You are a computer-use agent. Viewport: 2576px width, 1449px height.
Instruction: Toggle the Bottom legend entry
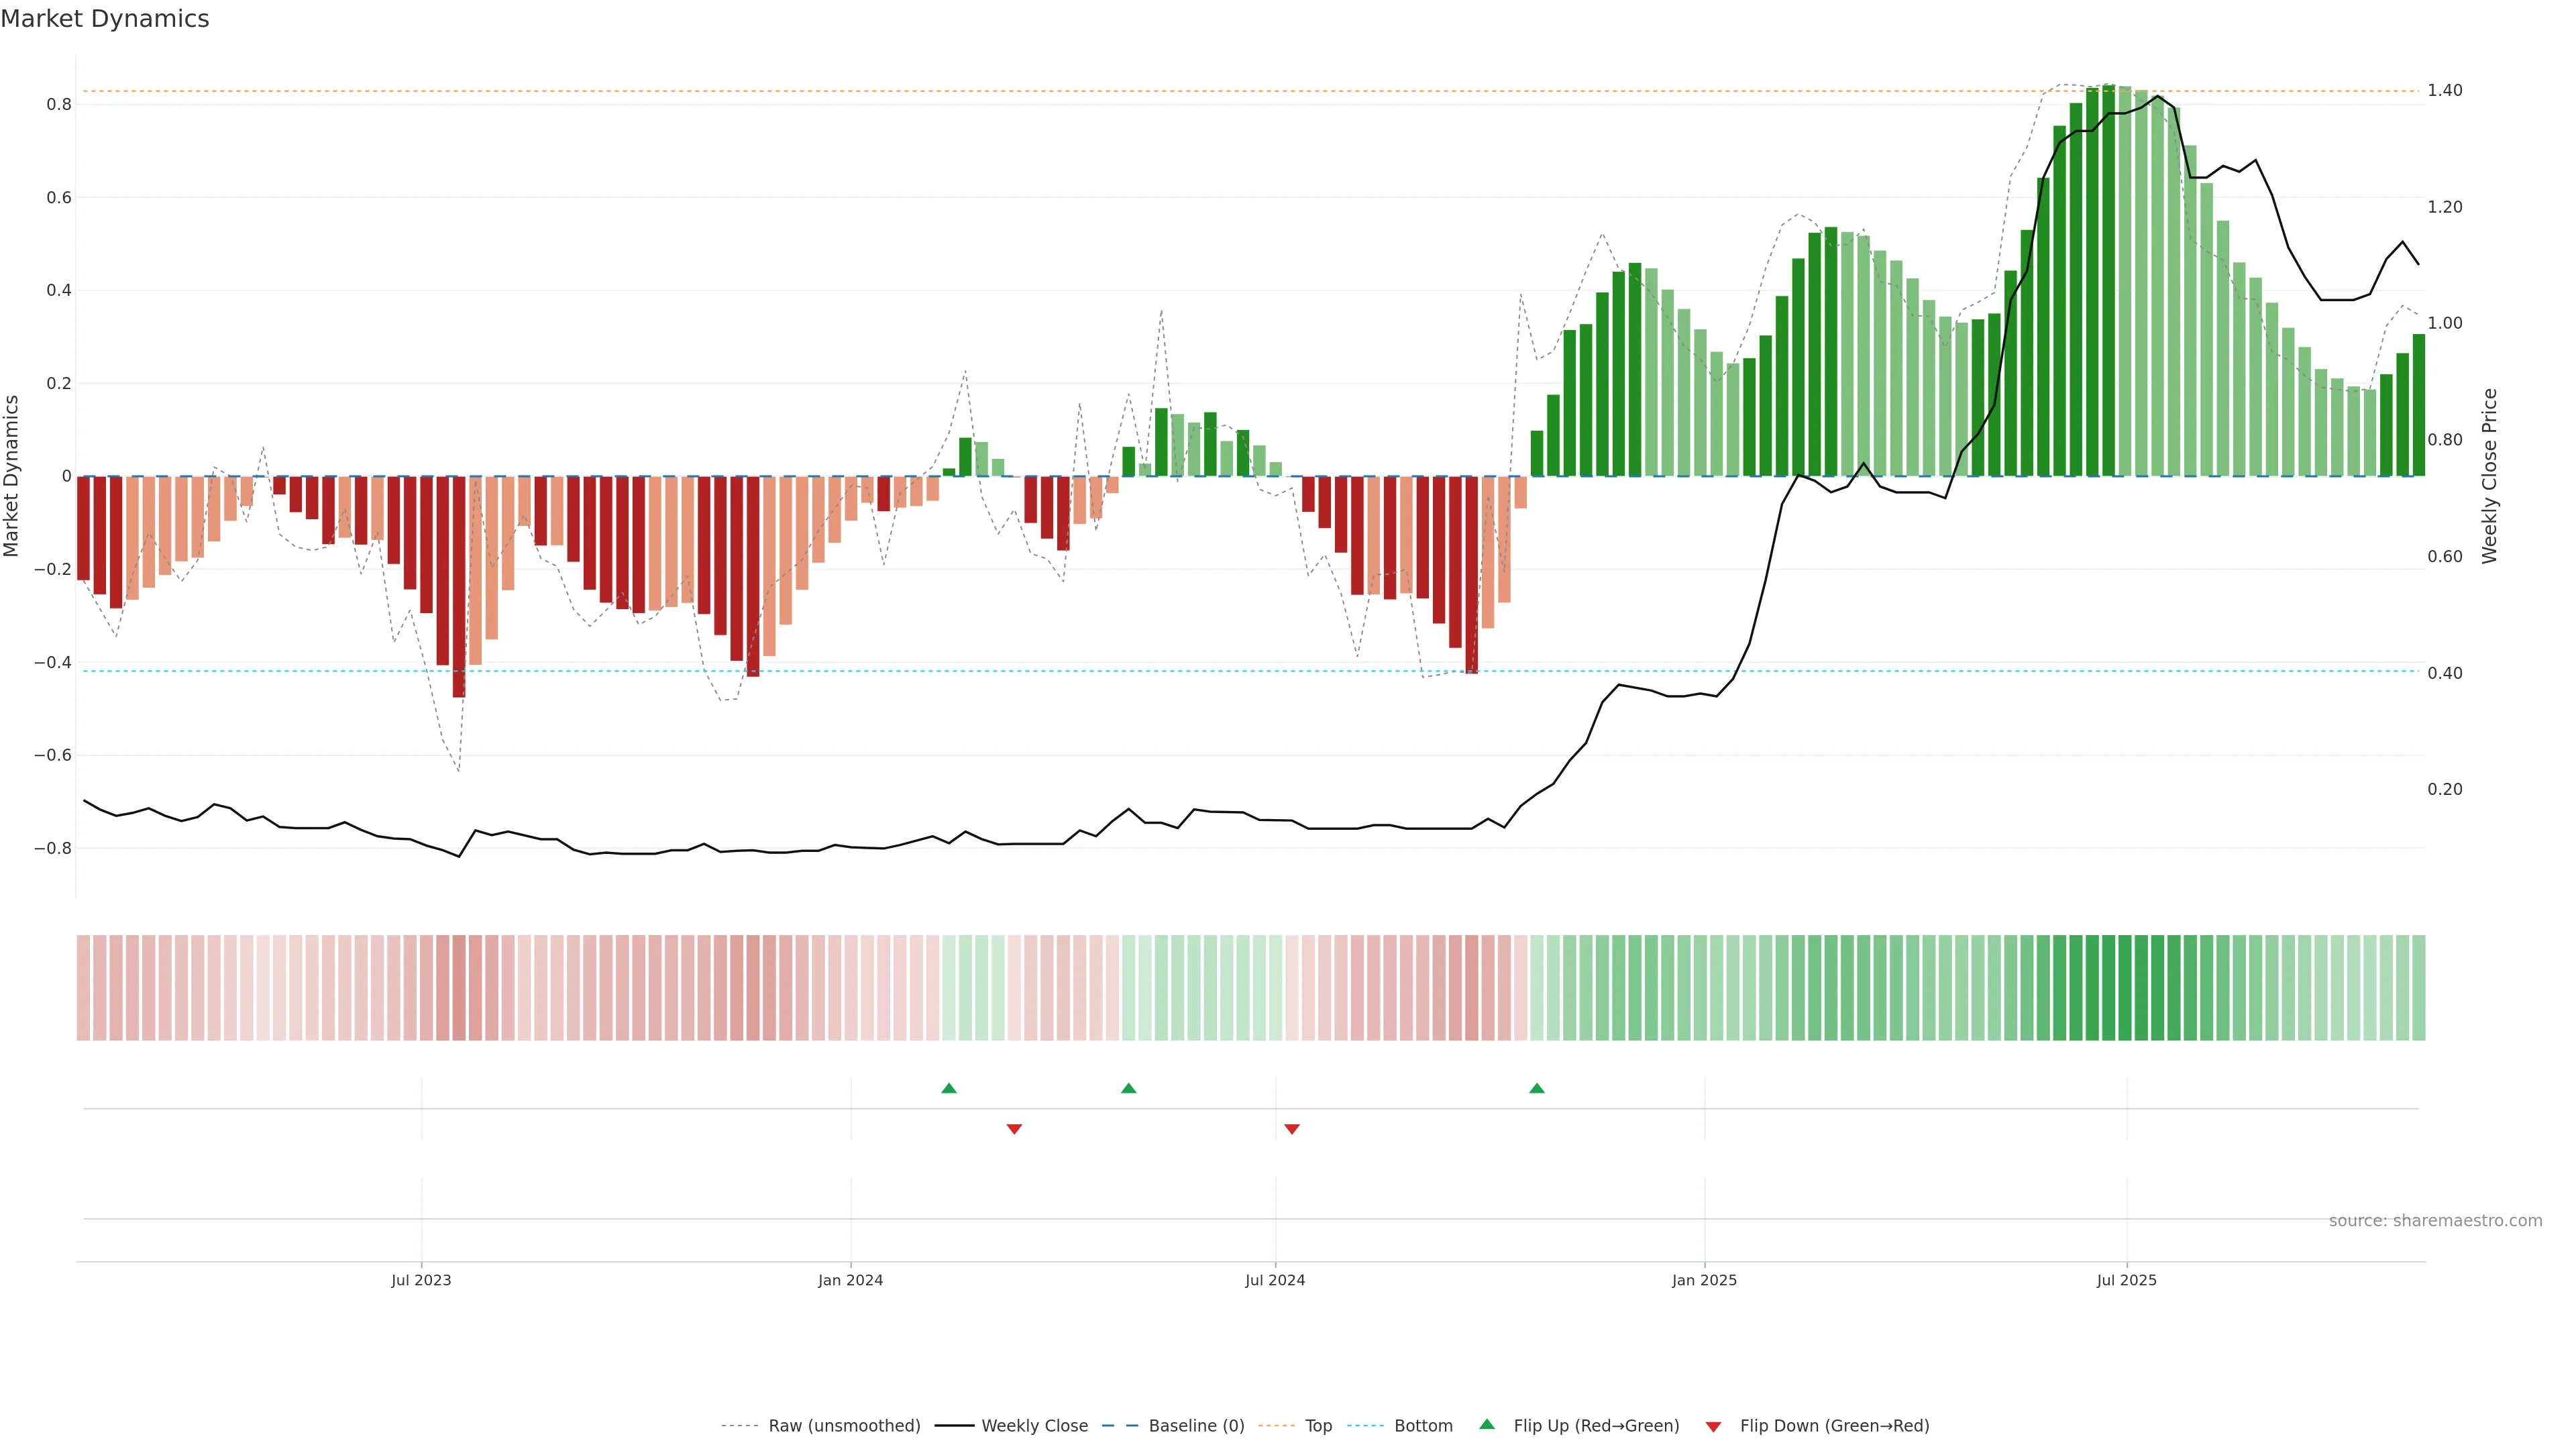(x=1423, y=1426)
